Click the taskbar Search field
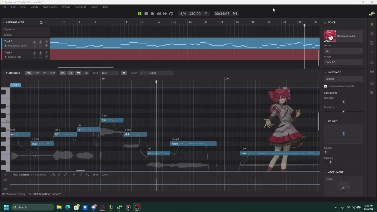Image resolution: width=377 pixels, height=212 pixels. click(33, 207)
